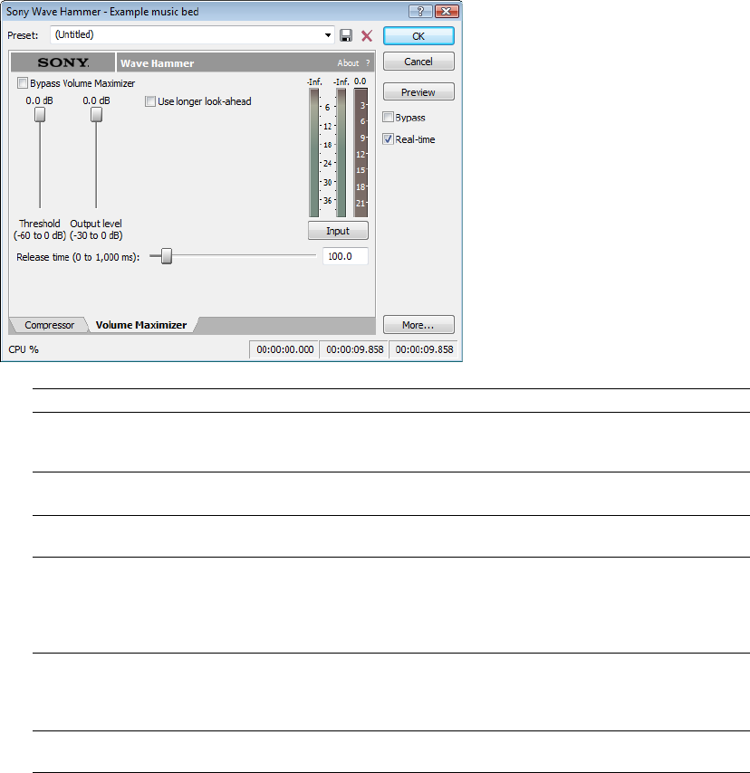
Task: Open the About link in Wave Hammer header
Action: tap(348, 63)
